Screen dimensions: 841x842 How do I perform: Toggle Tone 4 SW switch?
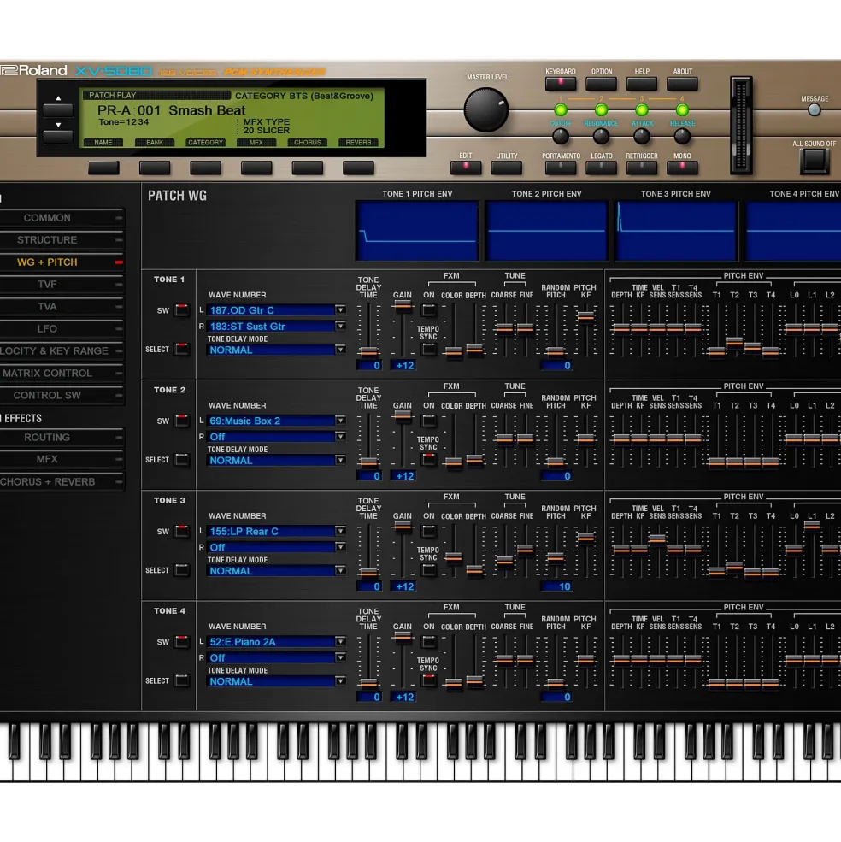(x=182, y=642)
